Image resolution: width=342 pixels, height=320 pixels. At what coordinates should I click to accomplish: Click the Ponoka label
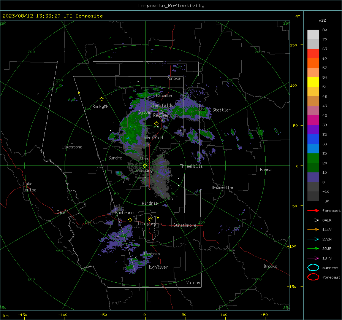[x=173, y=78]
